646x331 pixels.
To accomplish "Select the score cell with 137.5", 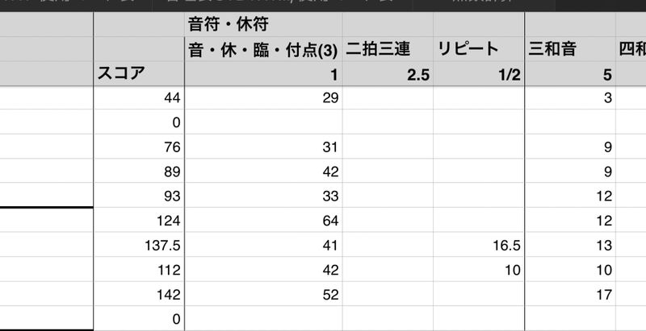I will coord(139,246).
